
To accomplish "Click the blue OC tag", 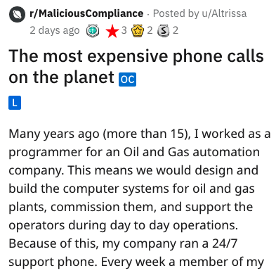I will 127,80.
